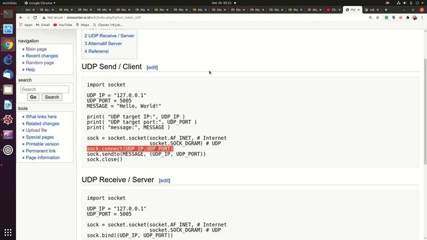Viewport: 427px width, 240px height.
Task: Open Special pages
Action: pyautogui.click(x=40, y=137)
